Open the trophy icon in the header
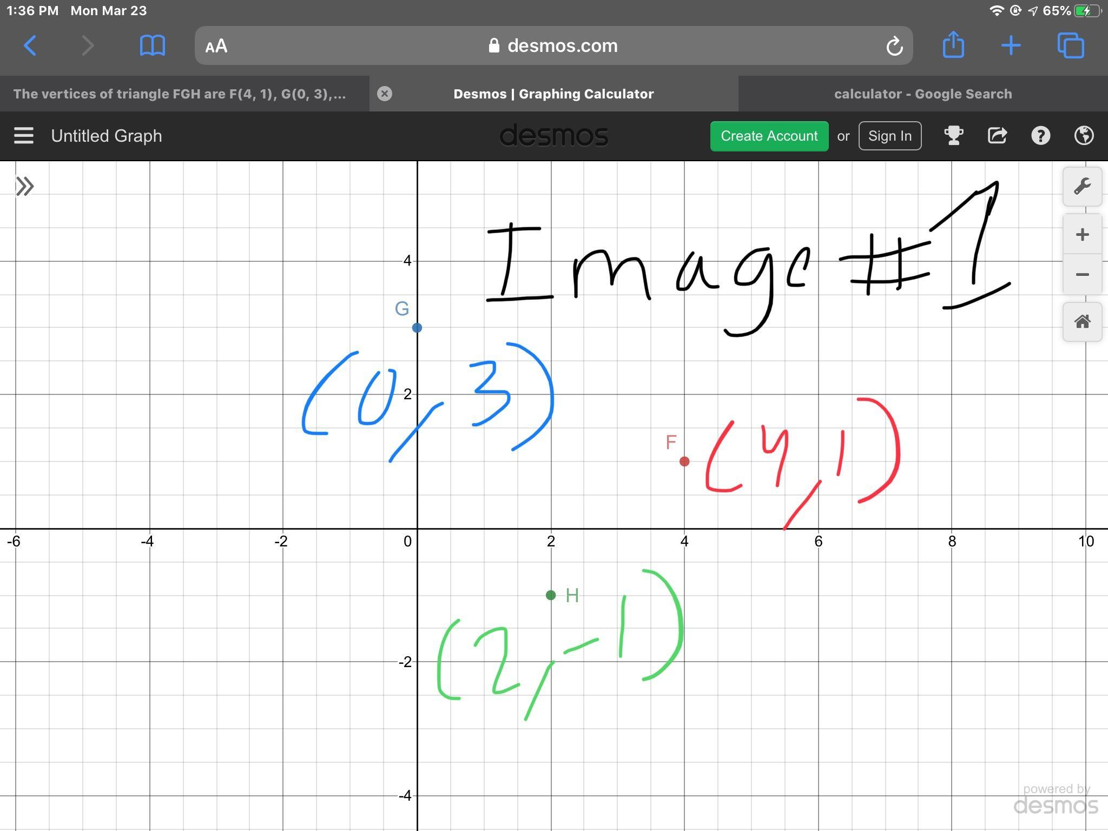 953,136
